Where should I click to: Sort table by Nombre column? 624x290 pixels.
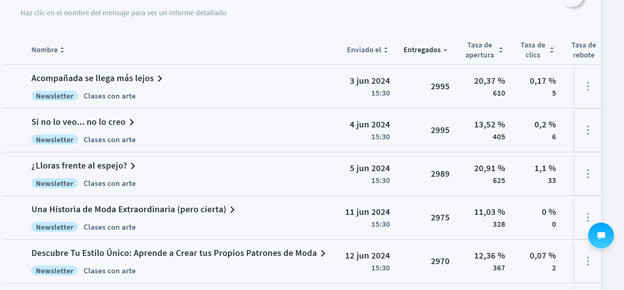click(48, 50)
